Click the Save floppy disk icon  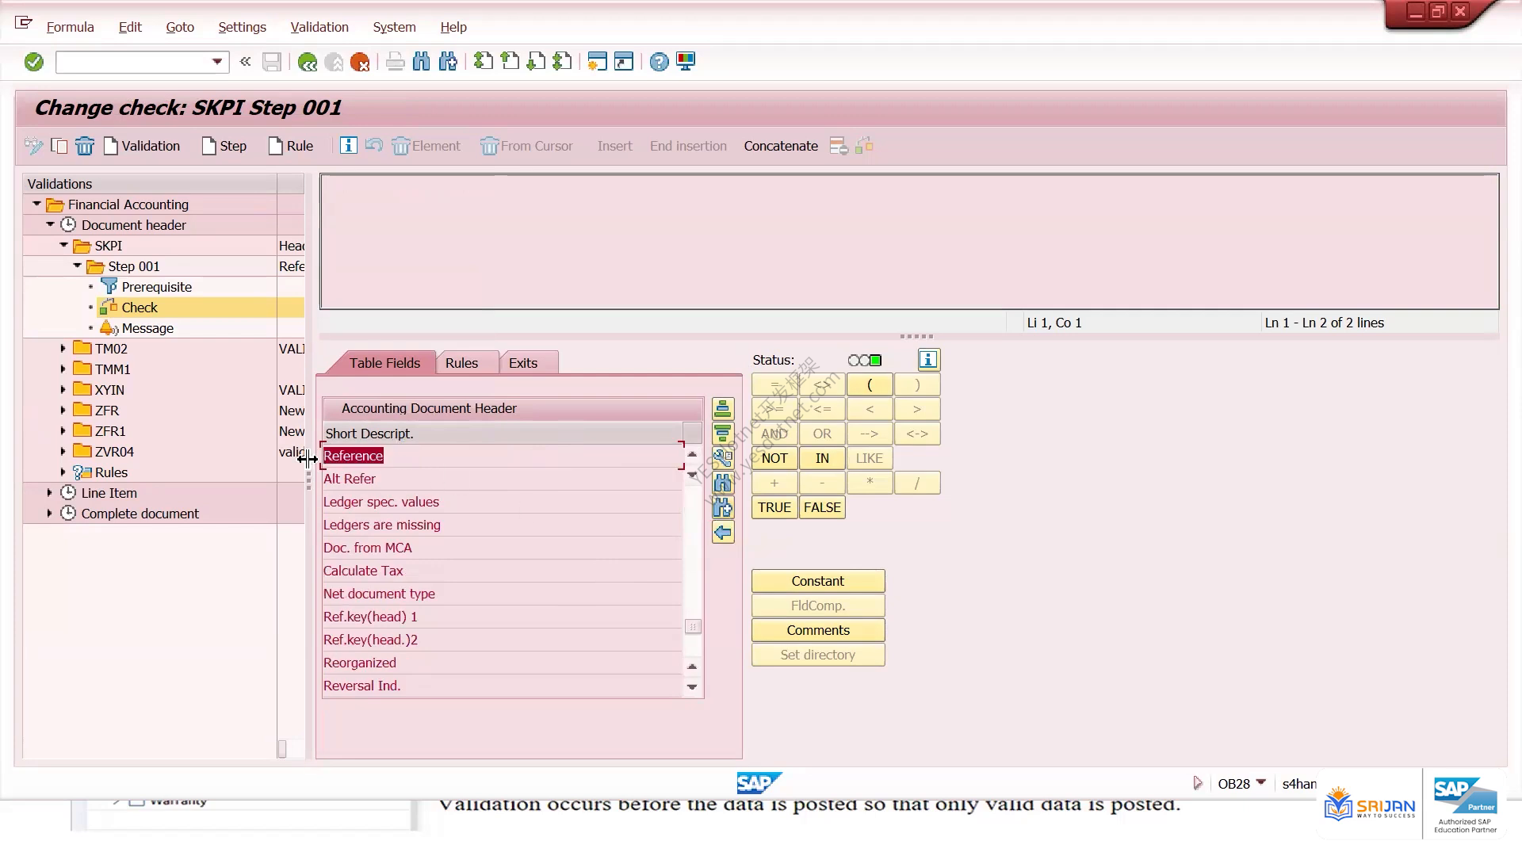coord(272,62)
